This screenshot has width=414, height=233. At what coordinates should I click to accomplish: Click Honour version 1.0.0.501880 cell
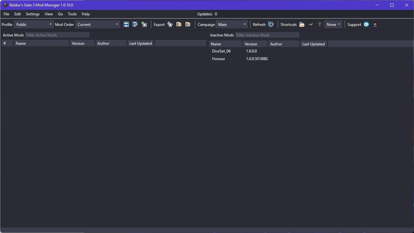[x=257, y=59]
